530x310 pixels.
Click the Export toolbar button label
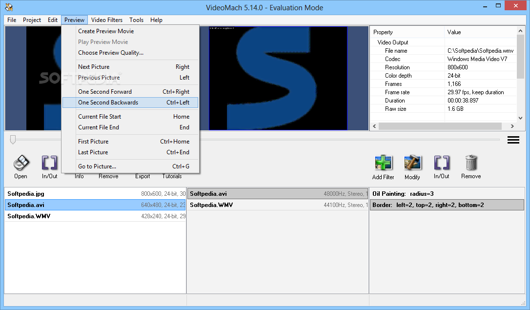(143, 176)
